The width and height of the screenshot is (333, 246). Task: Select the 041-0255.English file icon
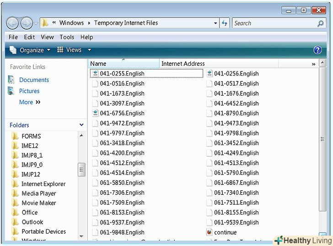95,74
